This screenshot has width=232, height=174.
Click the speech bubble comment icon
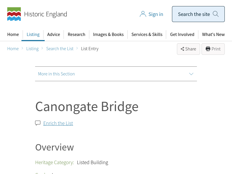click(38, 123)
